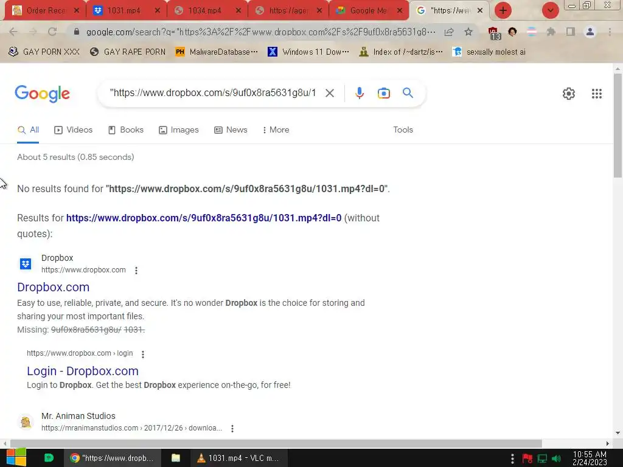This screenshot has width=623, height=467.
Task: Expand the More search filters
Action: pos(276,130)
